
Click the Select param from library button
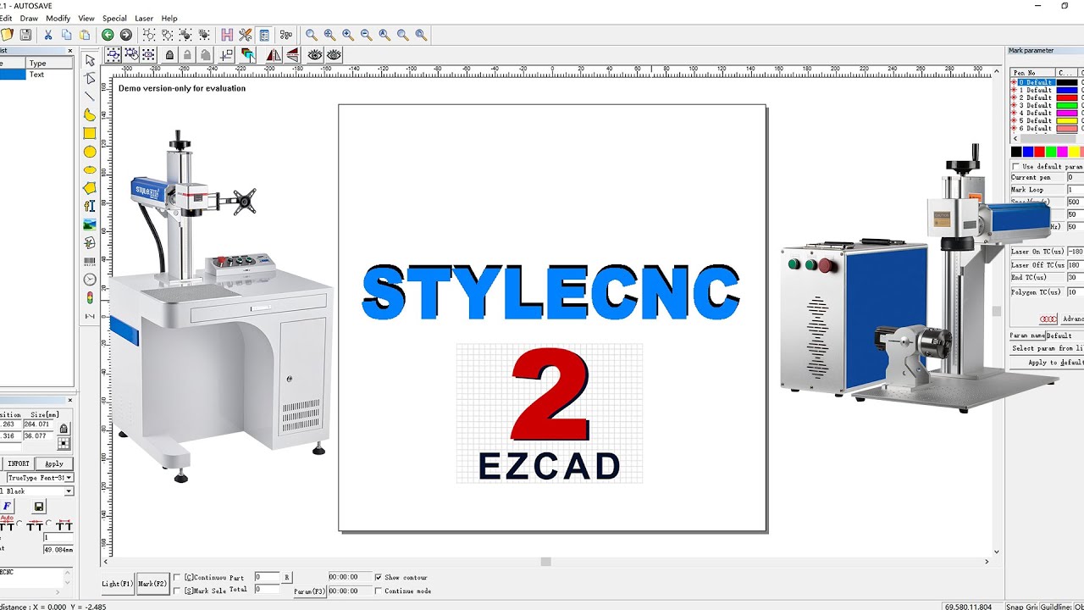(x=1048, y=348)
